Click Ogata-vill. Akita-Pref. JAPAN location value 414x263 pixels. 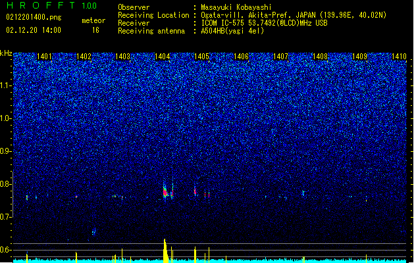294,15
